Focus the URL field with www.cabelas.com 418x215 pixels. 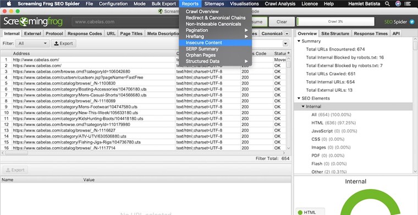125,22
